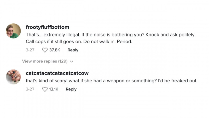This screenshot has height=118, width=209.
Task: Like frootyfluffbottom's comment with the heart icon
Action: (x=45, y=50)
